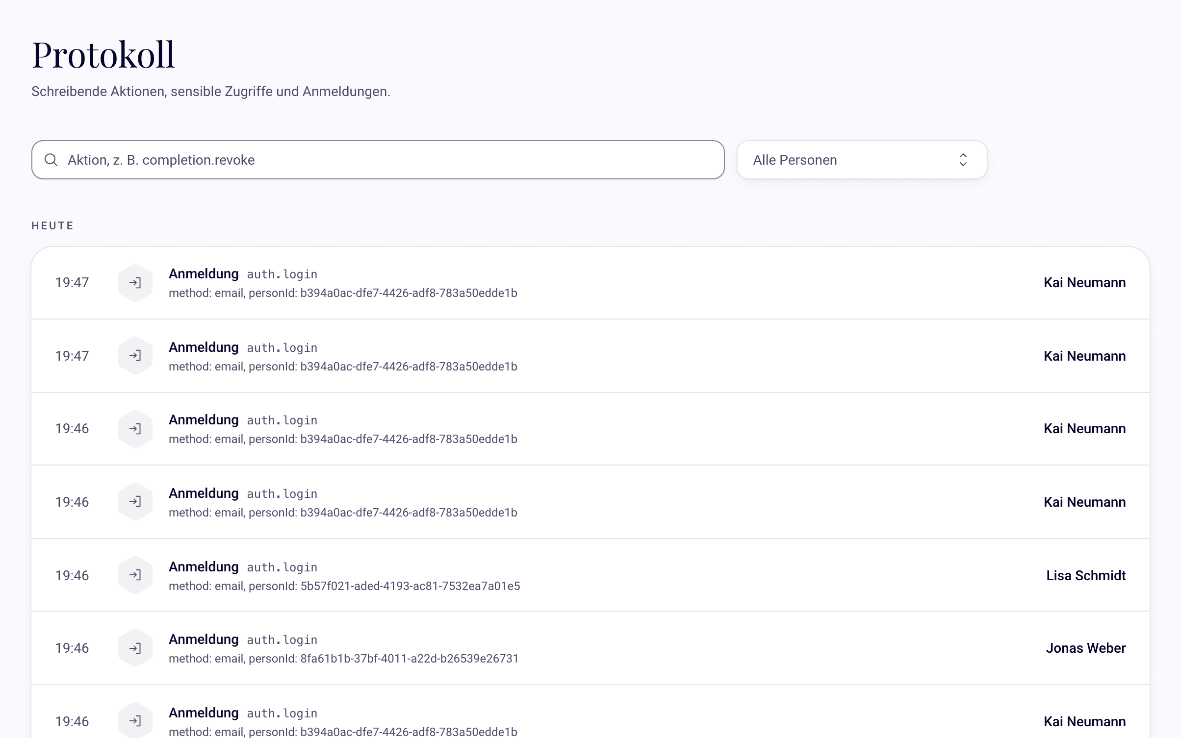The width and height of the screenshot is (1181, 738).
Task: Click the 'HEUTE' section heading
Action: [52, 225]
